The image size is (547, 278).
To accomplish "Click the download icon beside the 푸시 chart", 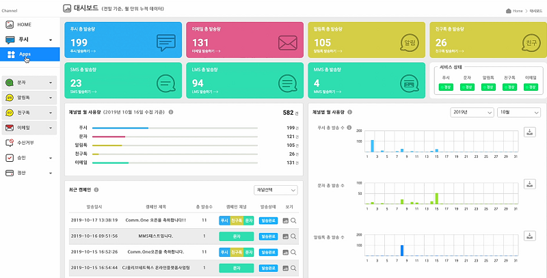I will point(529,132).
